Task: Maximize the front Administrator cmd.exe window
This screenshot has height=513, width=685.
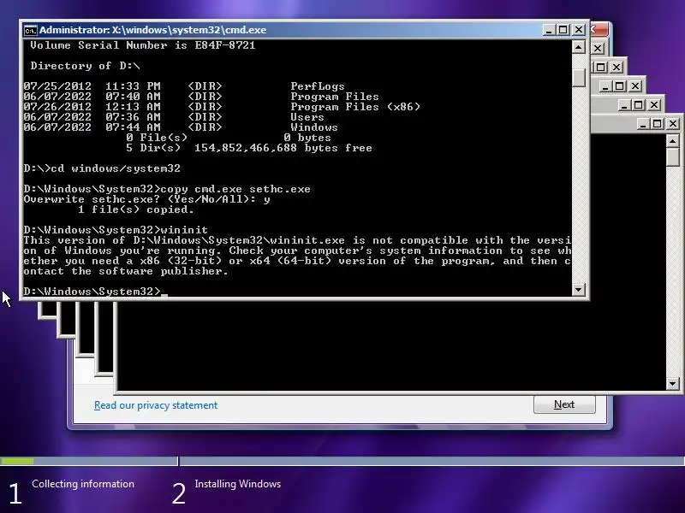Action: pyautogui.click(x=563, y=30)
